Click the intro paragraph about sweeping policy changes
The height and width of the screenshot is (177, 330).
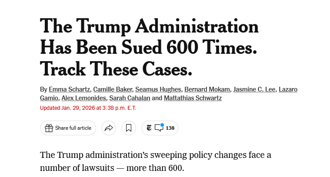156,161
